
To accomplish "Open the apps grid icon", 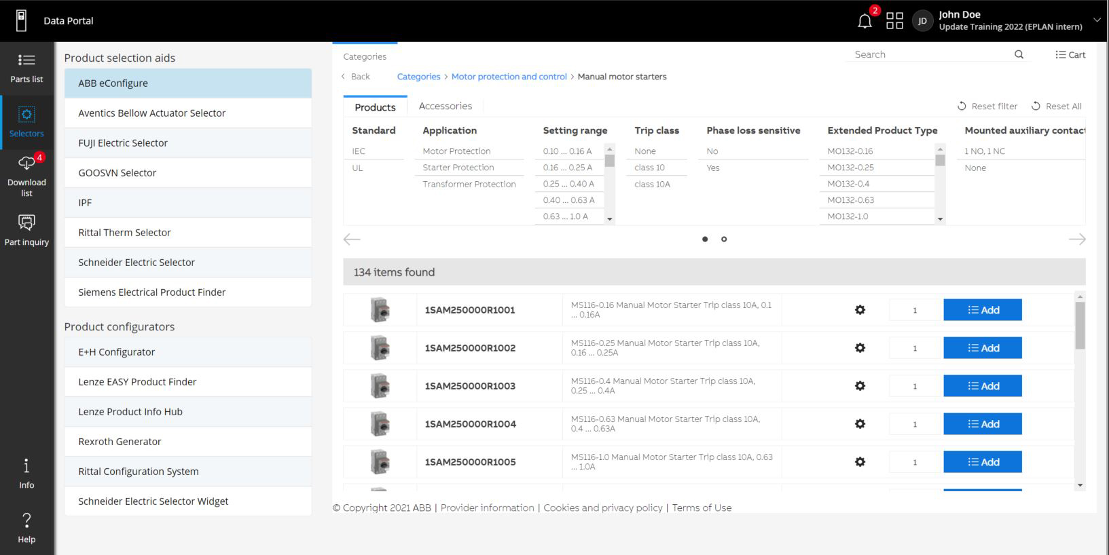I will [894, 21].
